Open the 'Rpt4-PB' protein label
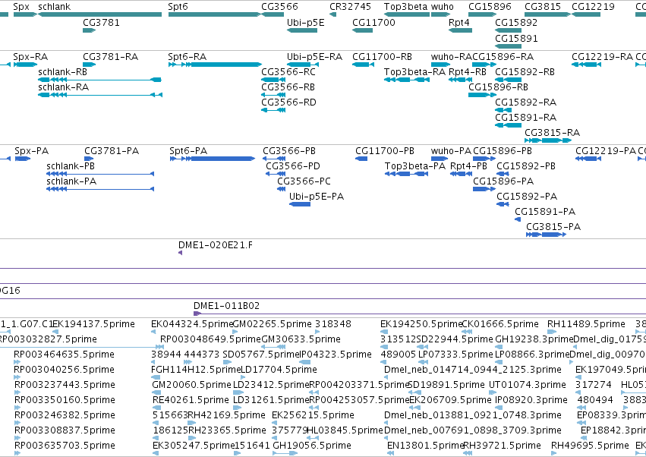This screenshot has width=646, height=457. (468, 166)
